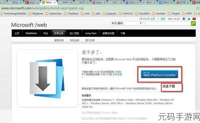Select the 部署和托管 navigation item

tap(108, 33)
